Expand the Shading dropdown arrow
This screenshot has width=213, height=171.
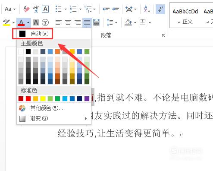(x=135, y=22)
